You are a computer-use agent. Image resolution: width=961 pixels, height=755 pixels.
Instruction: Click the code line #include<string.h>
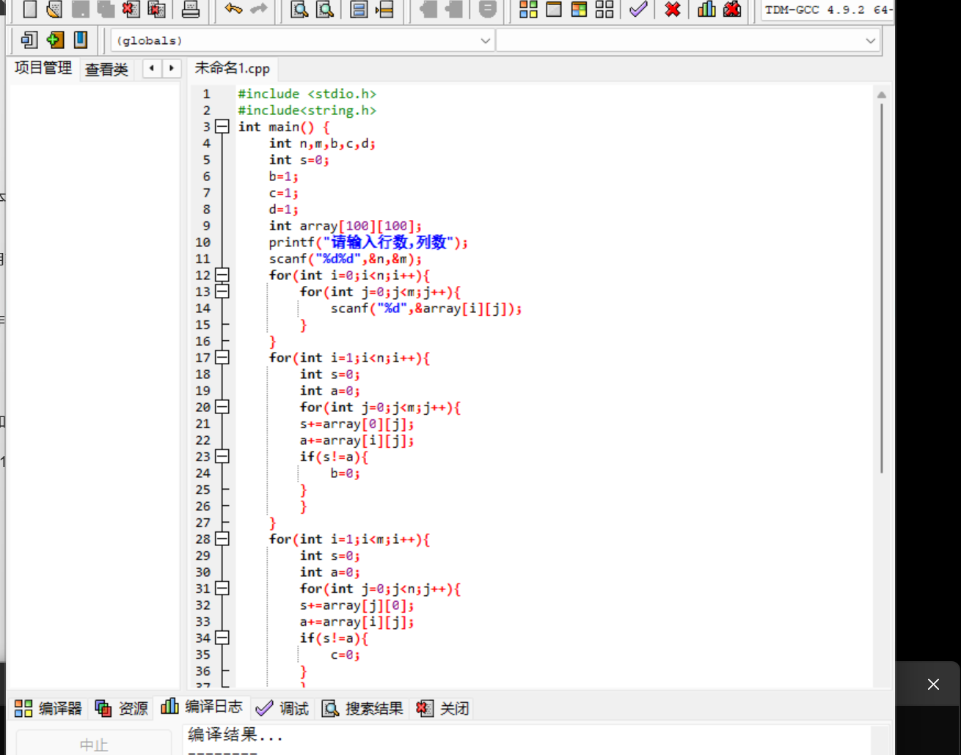[307, 110]
